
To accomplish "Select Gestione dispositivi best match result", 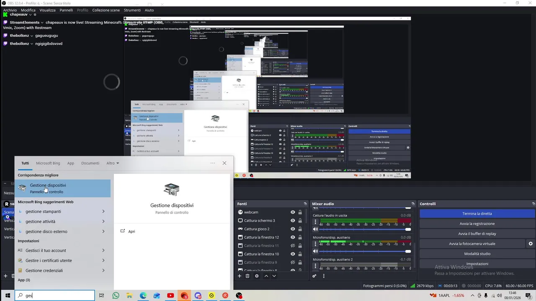I will point(63,188).
